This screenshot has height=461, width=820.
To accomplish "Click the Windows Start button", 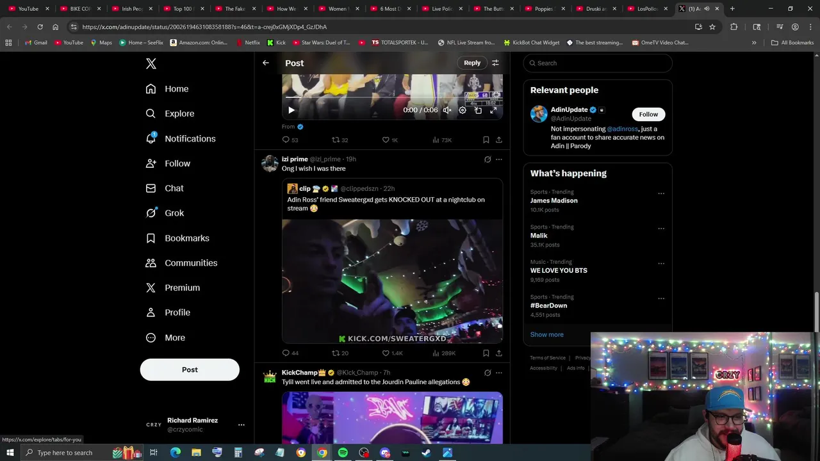I will pos(10,453).
